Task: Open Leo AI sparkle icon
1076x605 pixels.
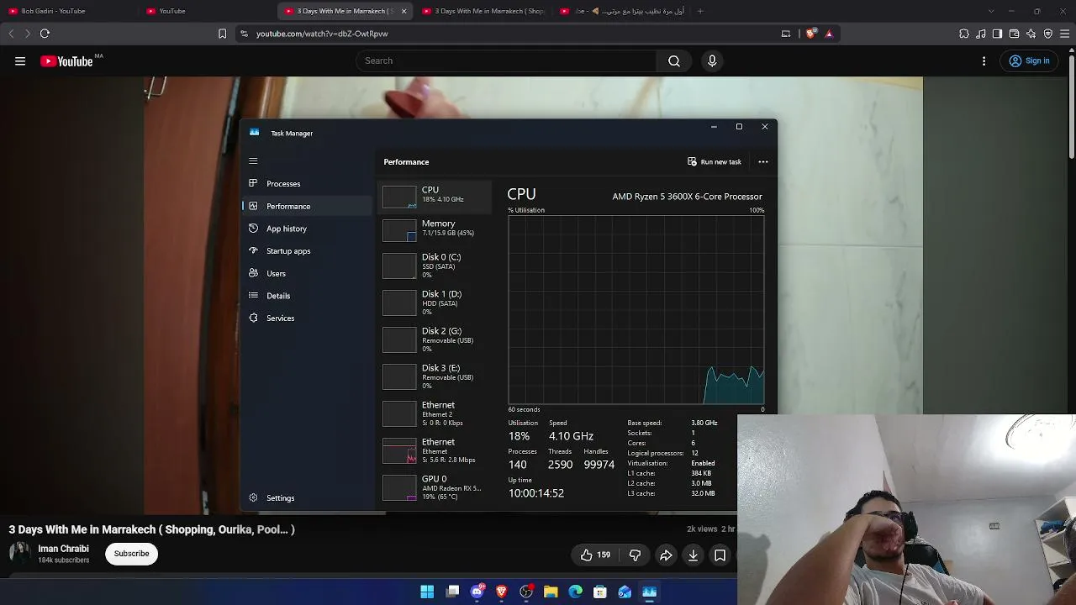Action: point(1031,34)
